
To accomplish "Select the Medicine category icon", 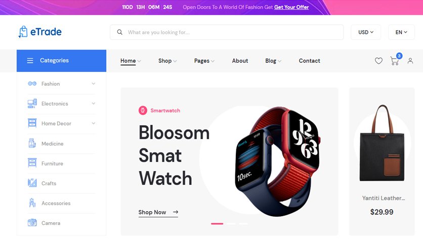I will pyautogui.click(x=32, y=143).
